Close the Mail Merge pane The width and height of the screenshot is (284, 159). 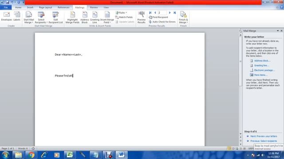(x=281, y=31)
